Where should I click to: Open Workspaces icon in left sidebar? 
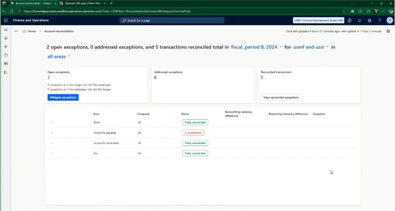pyautogui.click(x=5, y=63)
